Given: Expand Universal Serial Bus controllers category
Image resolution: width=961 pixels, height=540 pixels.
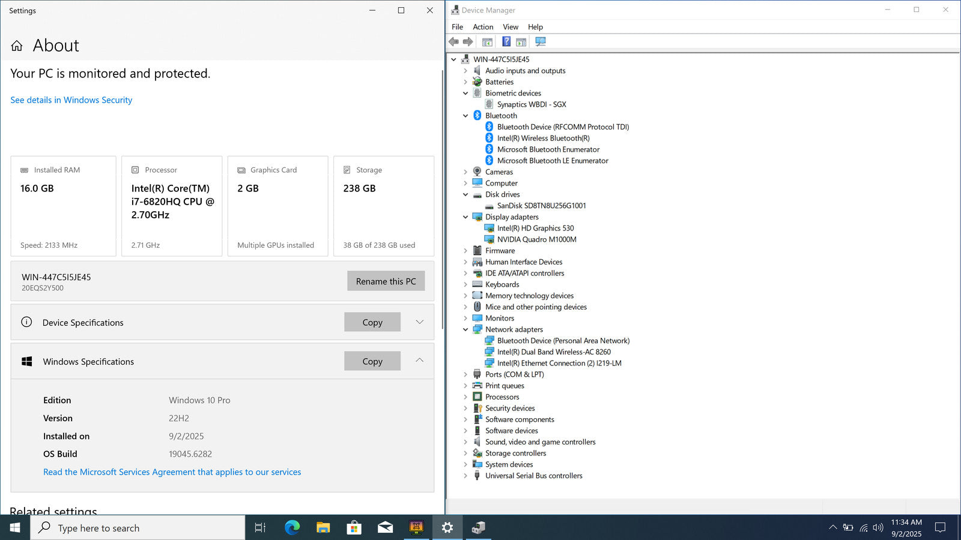Looking at the screenshot, I should pos(465,476).
